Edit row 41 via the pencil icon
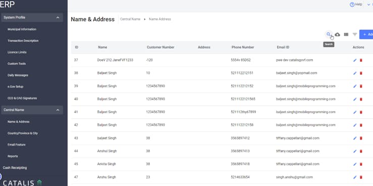373x186 pixels. point(355,112)
